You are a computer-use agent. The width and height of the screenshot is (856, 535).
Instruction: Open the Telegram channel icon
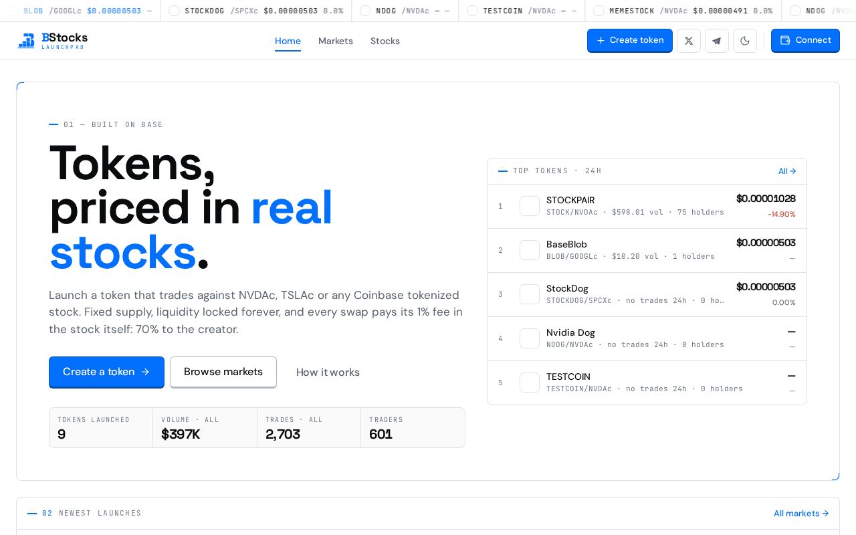(717, 41)
